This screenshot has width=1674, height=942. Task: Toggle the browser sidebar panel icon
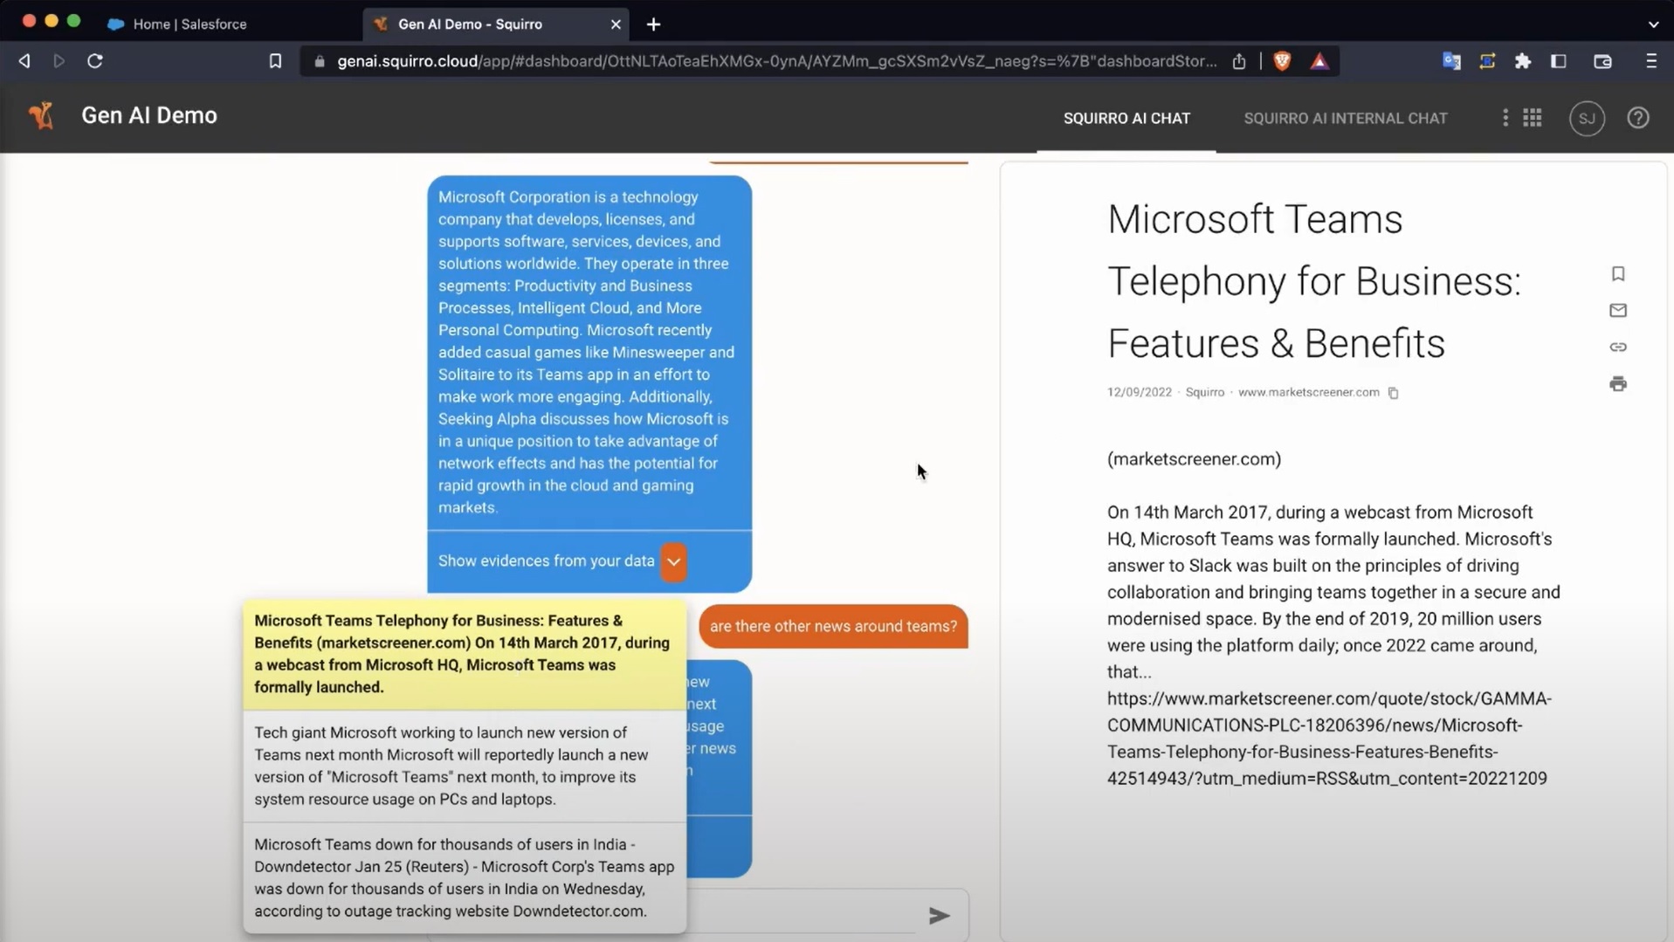point(1559,61)
